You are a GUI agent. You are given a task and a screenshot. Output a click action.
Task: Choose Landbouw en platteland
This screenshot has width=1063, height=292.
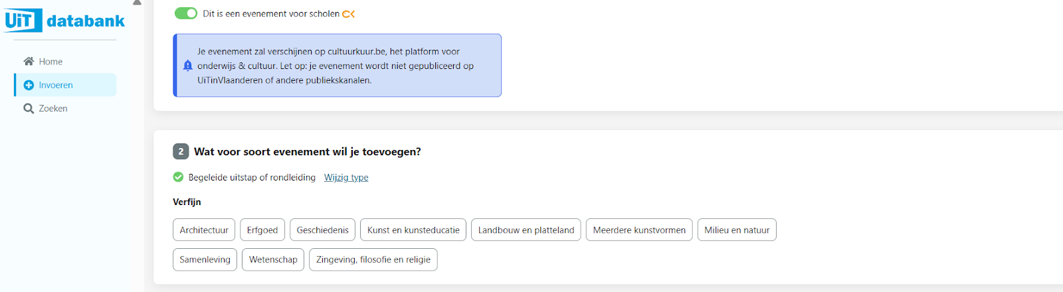[x=526, y=230]
